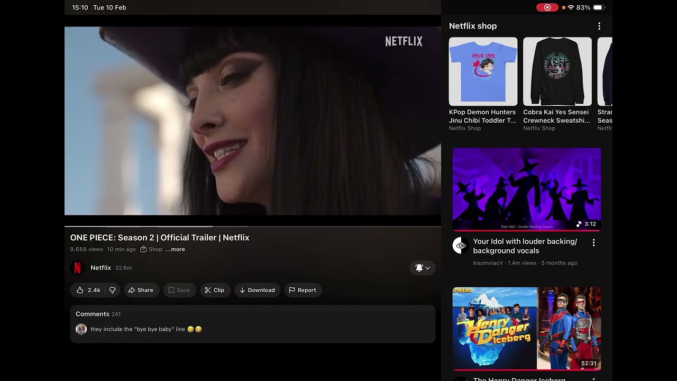Tap Cobra Kai Yes Sensei product title

556,116
